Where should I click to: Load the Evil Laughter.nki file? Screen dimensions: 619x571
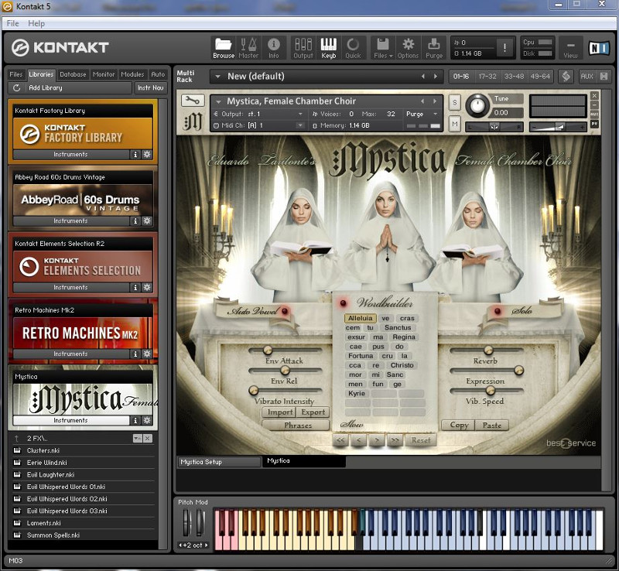point(50,474)
